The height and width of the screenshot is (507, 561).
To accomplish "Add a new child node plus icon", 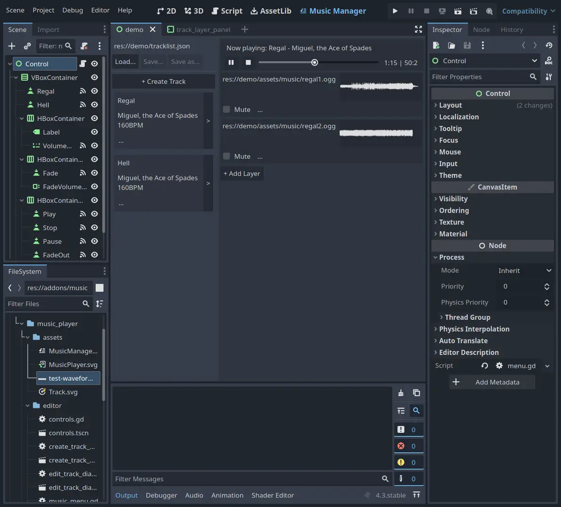I will click(x=12, y=46).
